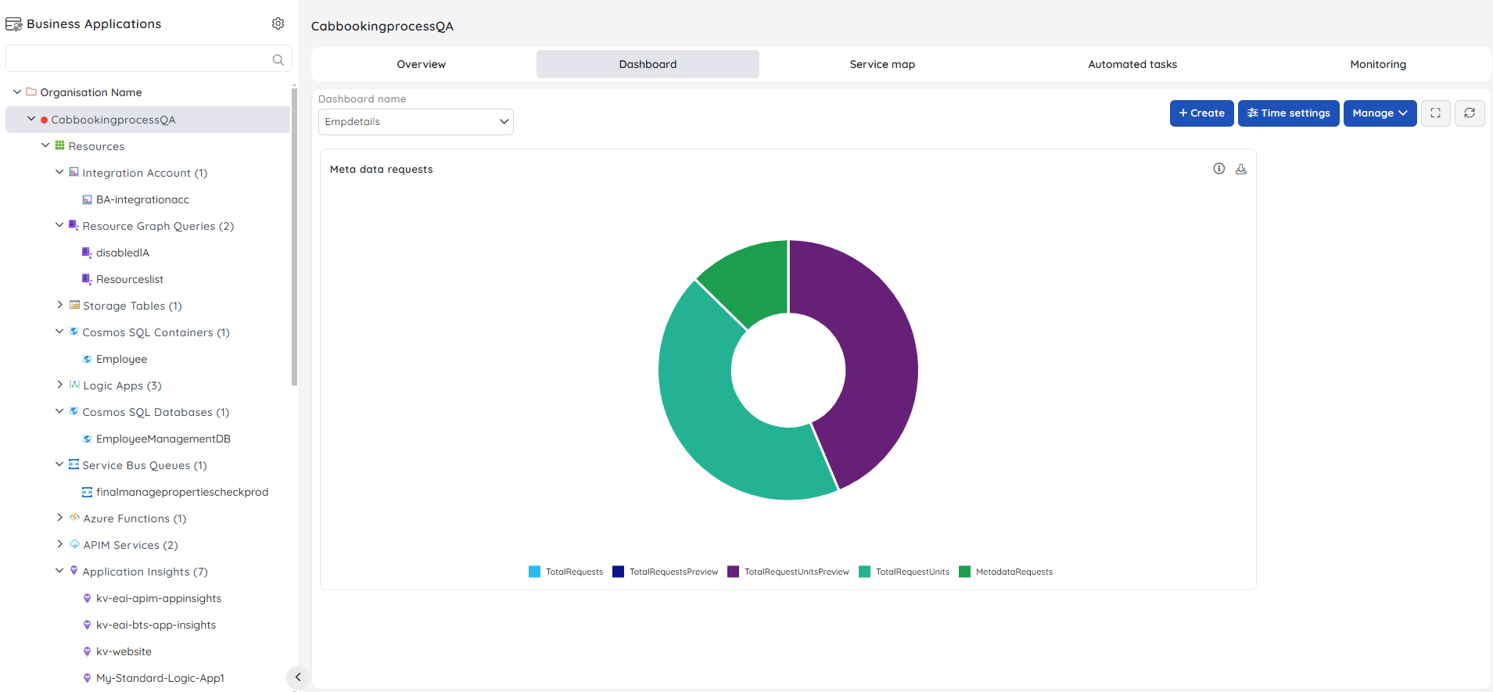Click the Integration Account group icon
Viewport: 1493px width, 692px height.
[74, 172]
